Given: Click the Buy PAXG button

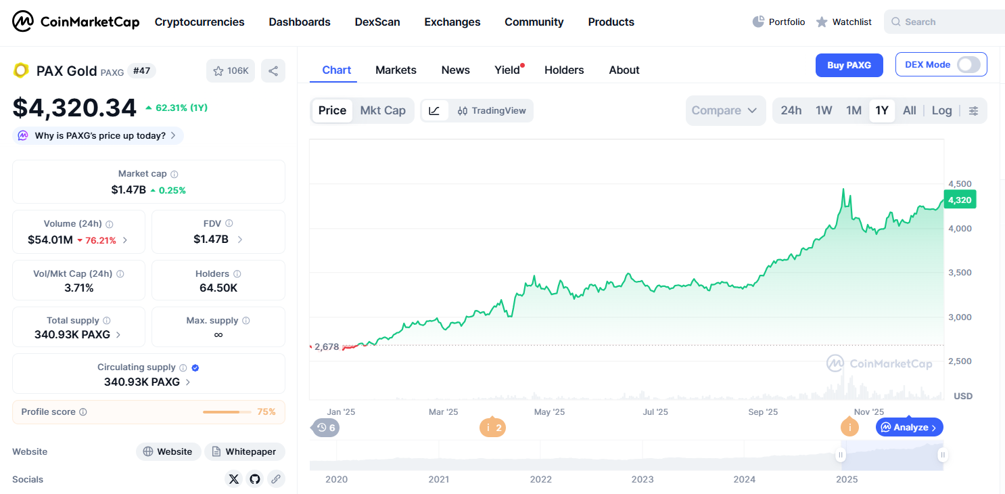Looking at the screenshot, I should point(849,65).
